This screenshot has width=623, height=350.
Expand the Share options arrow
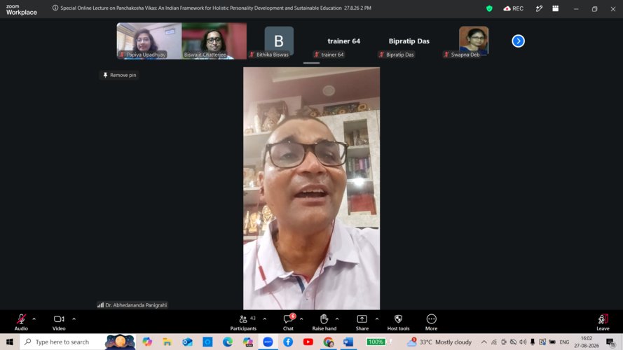pyautogui.click(x=376, y=318)
